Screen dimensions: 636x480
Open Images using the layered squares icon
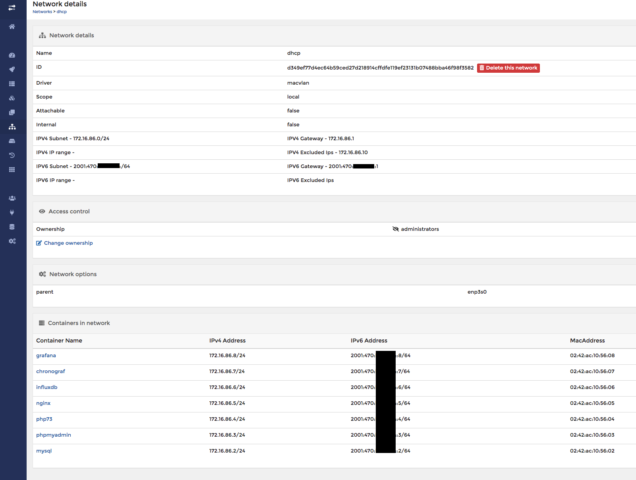click(12, 112)
